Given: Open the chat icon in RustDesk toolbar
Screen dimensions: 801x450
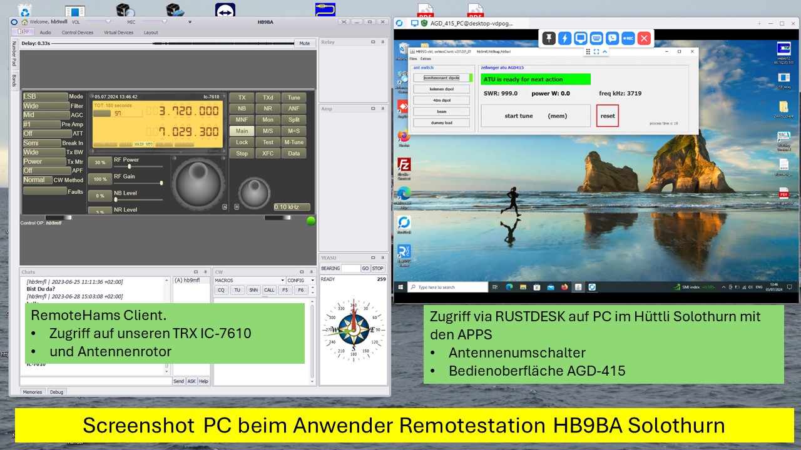Looking at the screenshot, I should pos(612,38).
